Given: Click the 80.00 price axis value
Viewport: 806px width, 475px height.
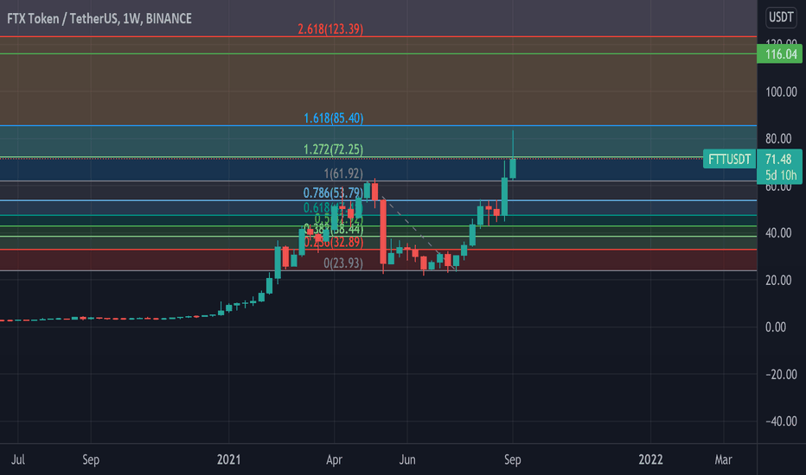Looking at the screenshot, I should (778, 139).
